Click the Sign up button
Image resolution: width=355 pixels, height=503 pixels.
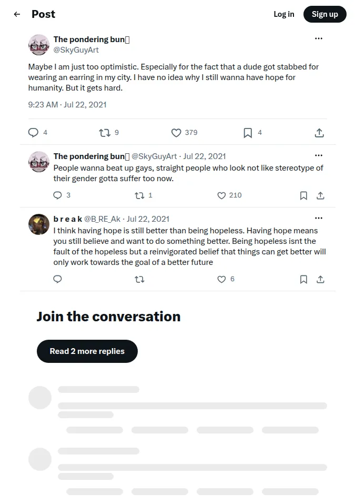(x=325, y=14)
